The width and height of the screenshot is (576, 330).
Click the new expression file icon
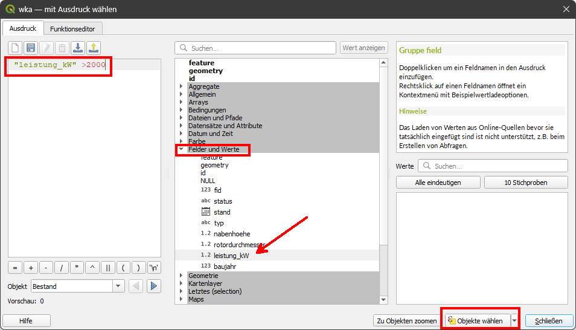point(15,48)
